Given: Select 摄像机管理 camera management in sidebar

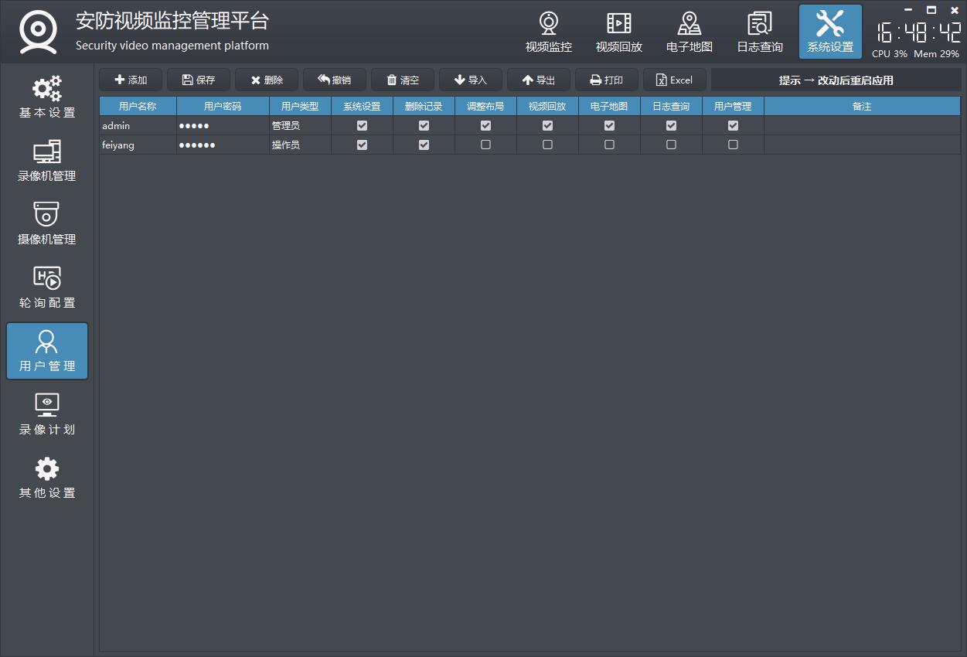Looking at the screenshot, I should (x=47, y=225).
